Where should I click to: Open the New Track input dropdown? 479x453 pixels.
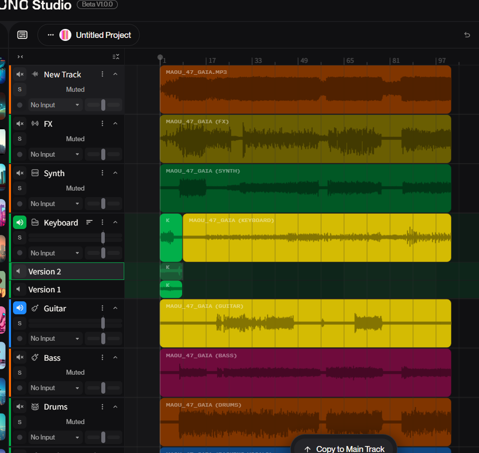tap(55, 105)
